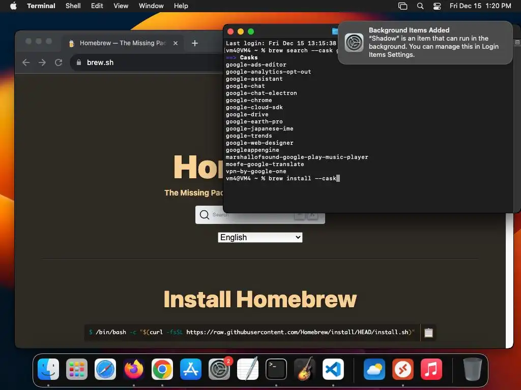This screenshot has width=521, height=390.
Task: Open the App Store Dock icon
Action: (191, 369)
